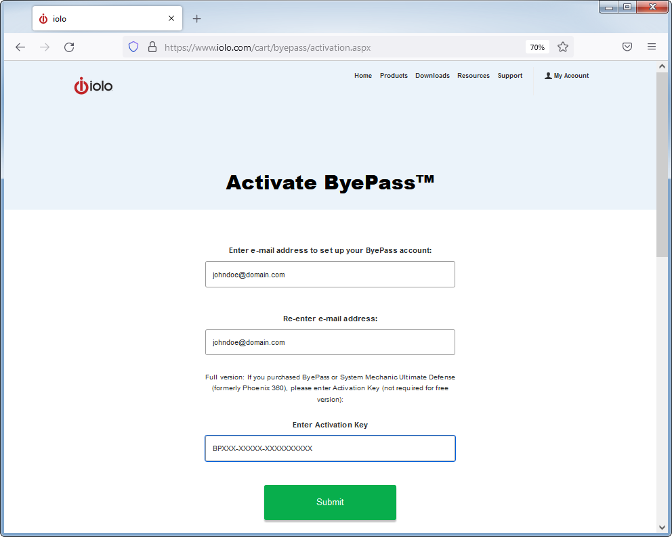
Task: Click the green Submit button
Action: (330, 503)
